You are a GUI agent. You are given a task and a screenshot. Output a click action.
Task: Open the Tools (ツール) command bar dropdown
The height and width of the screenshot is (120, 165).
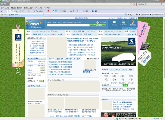click(157, 14)
